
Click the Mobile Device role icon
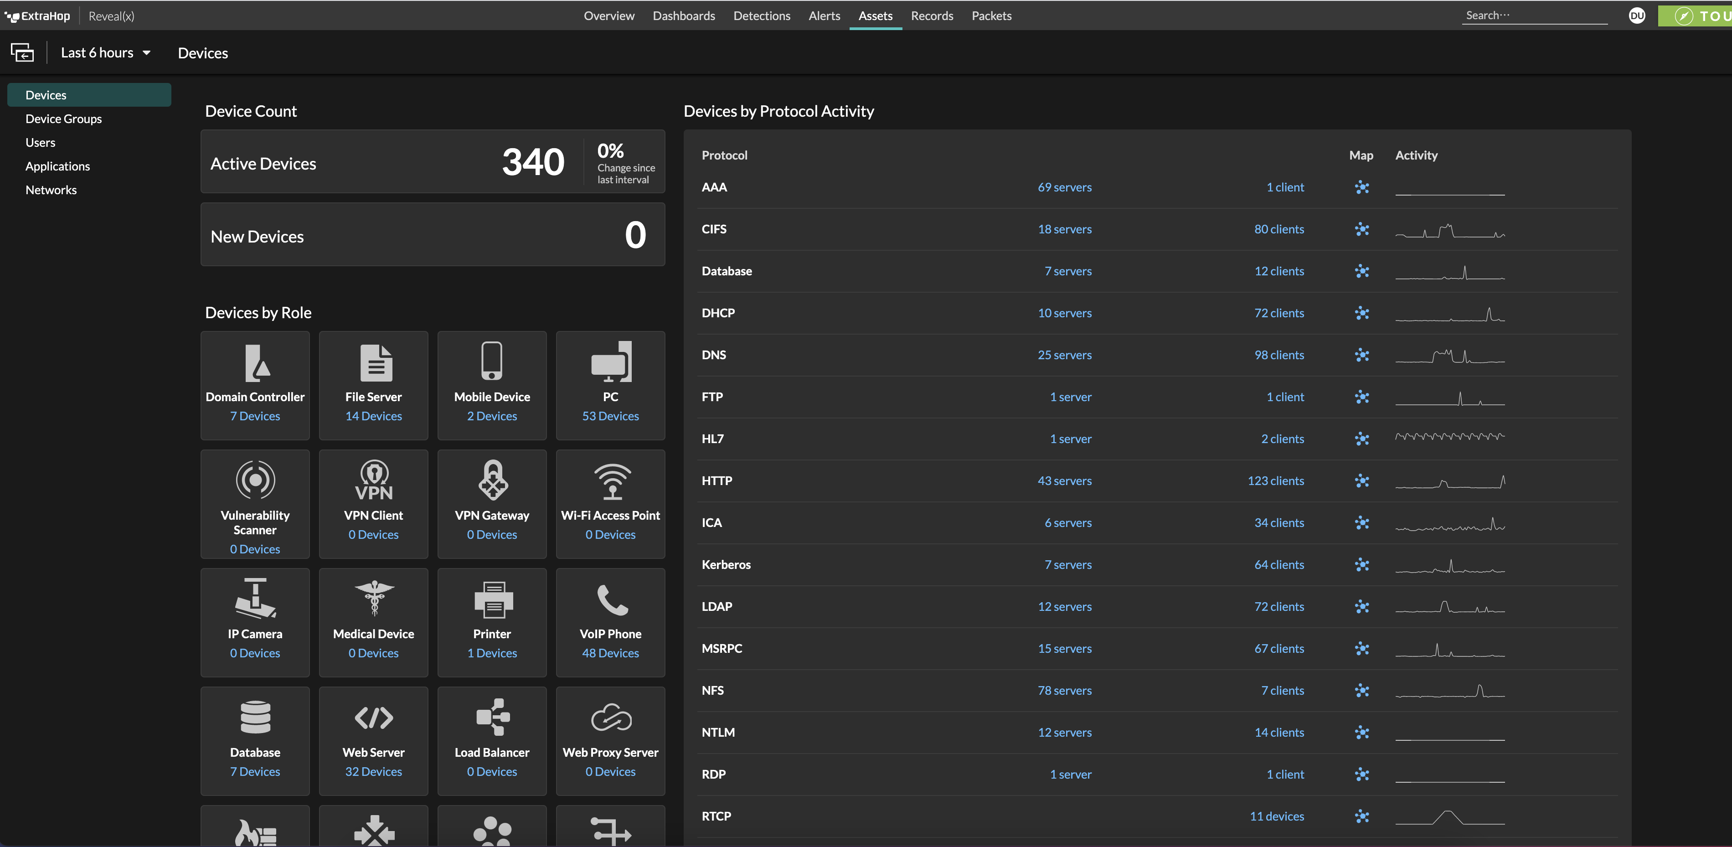[492, 361]
